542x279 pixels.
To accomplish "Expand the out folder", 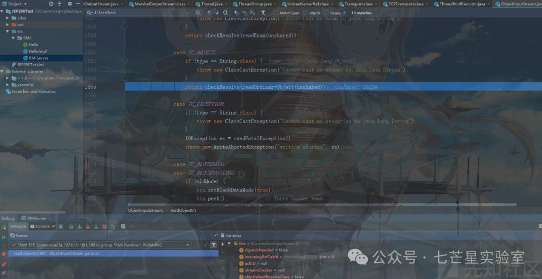I will (8, 25).
